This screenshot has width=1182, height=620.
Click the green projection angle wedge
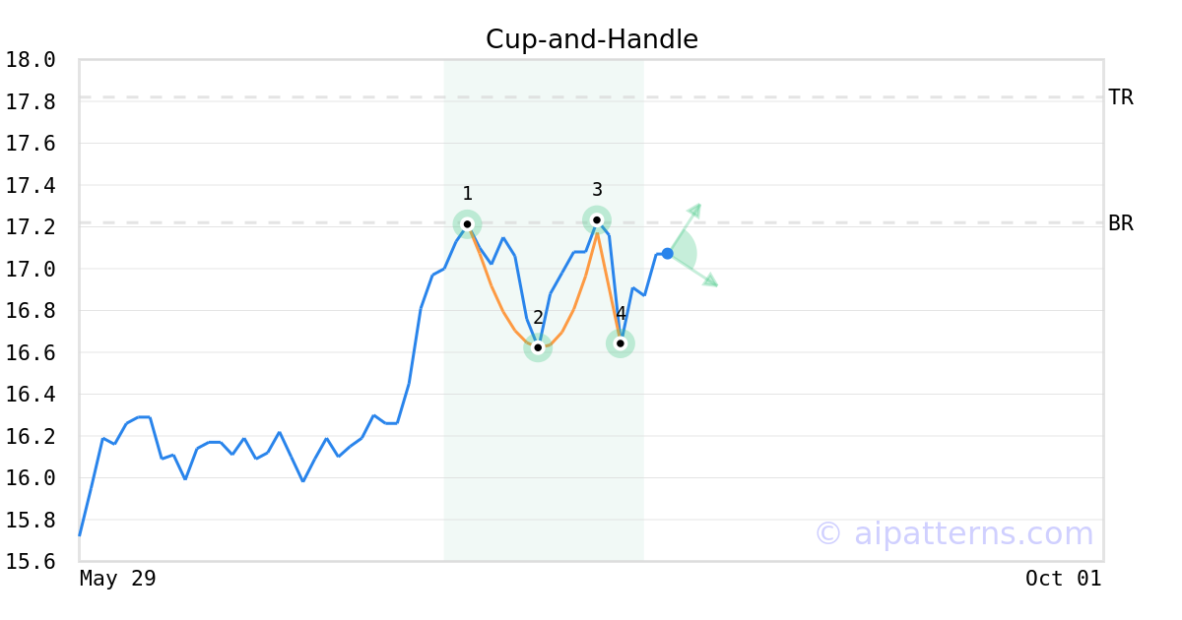tap(684, 254)
